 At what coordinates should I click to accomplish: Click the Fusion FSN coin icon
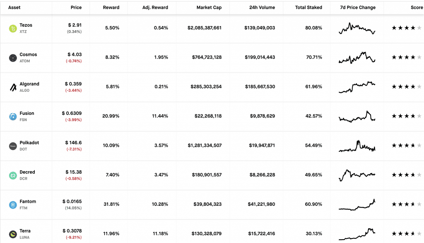click(13, 117)
